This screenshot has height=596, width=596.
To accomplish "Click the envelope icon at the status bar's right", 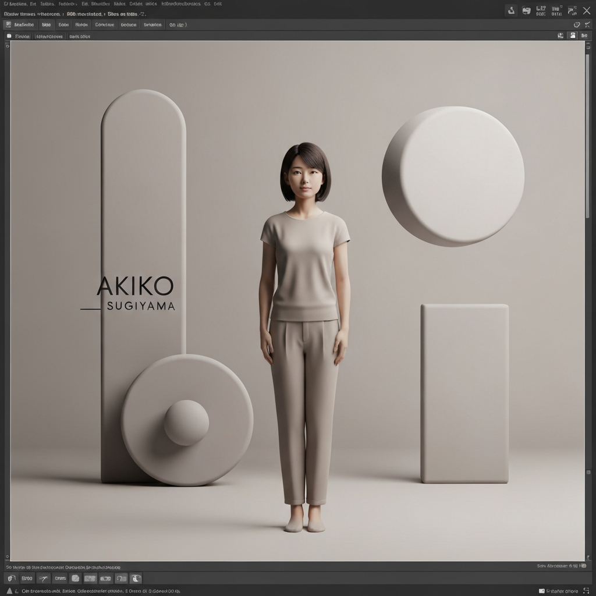I will [542, 591].
